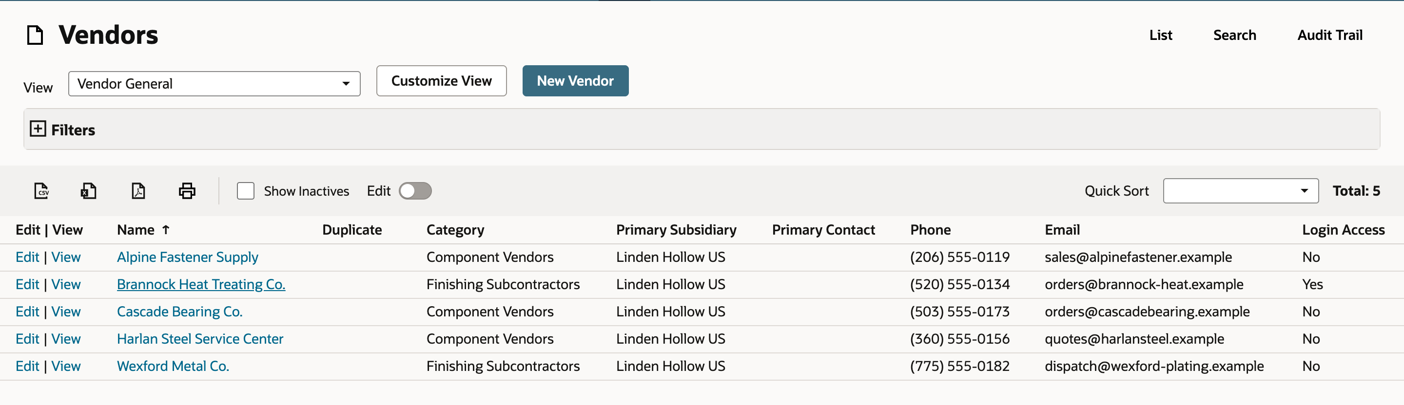Screen dimensions: 1404x405
Task: Sort by the Primary Contact column header
Action: pyautogui.click(x=823, y=230)
